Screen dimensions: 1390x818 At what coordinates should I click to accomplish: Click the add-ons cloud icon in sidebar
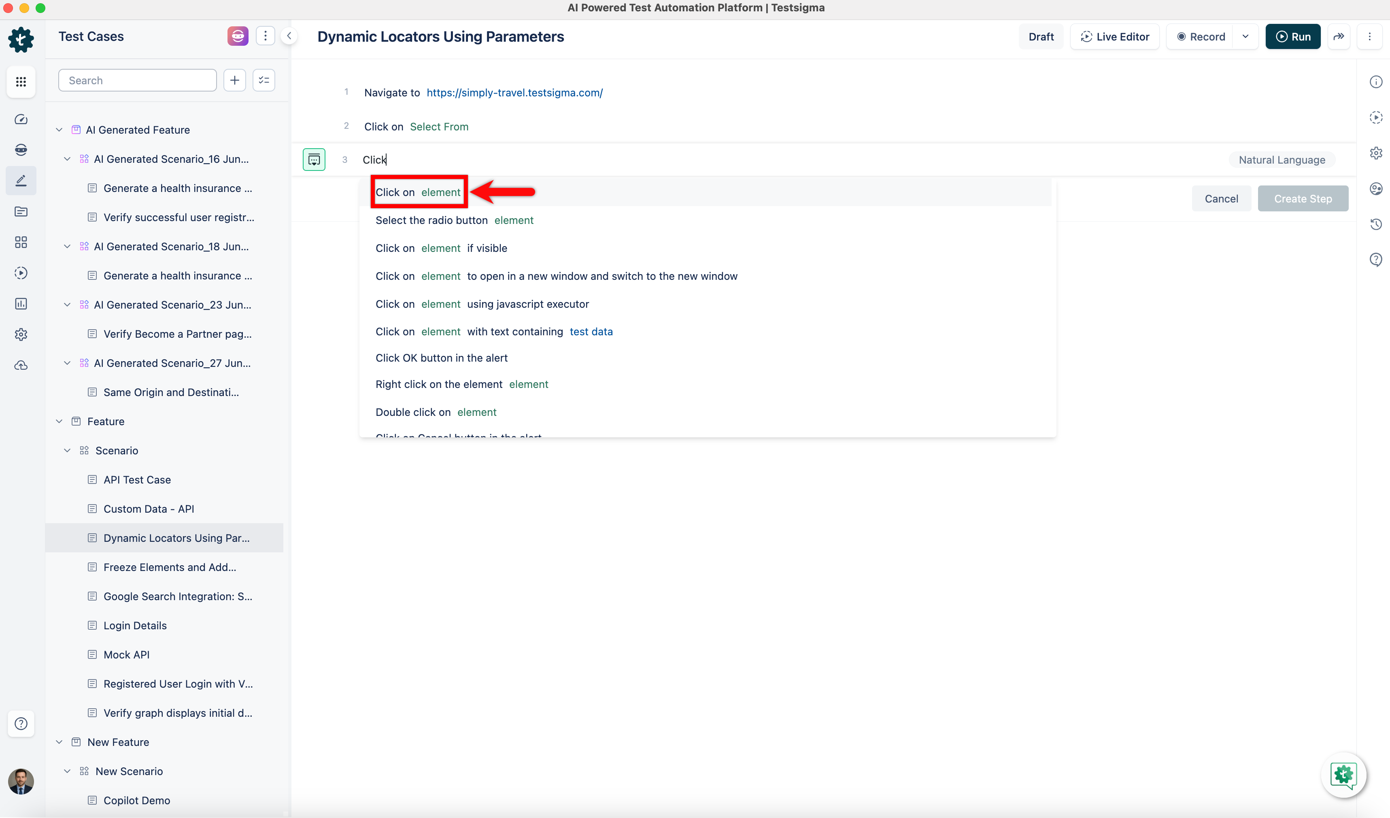tap(21, 365)
